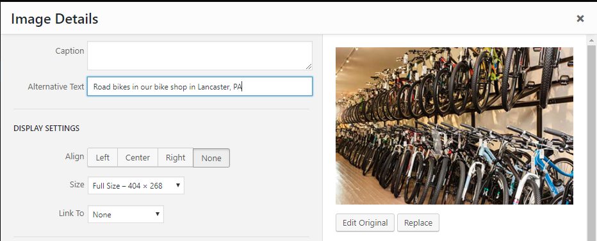Click the Replace button
The width and height of the screenshot is (597, 241).
coord(418,222)
